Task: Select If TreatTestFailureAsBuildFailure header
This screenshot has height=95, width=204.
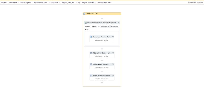Action: click(x=102, y=75)
